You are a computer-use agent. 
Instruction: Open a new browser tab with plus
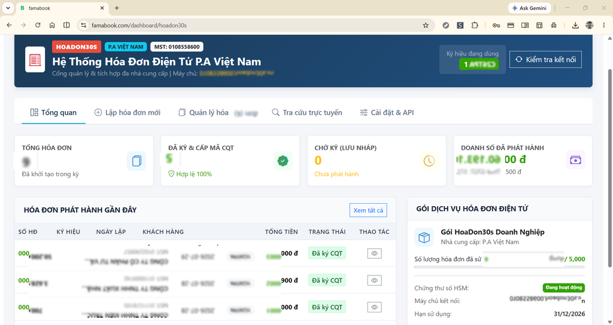click(x=117, y=8)
